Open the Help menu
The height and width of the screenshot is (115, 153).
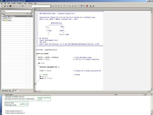pos(35,3)
